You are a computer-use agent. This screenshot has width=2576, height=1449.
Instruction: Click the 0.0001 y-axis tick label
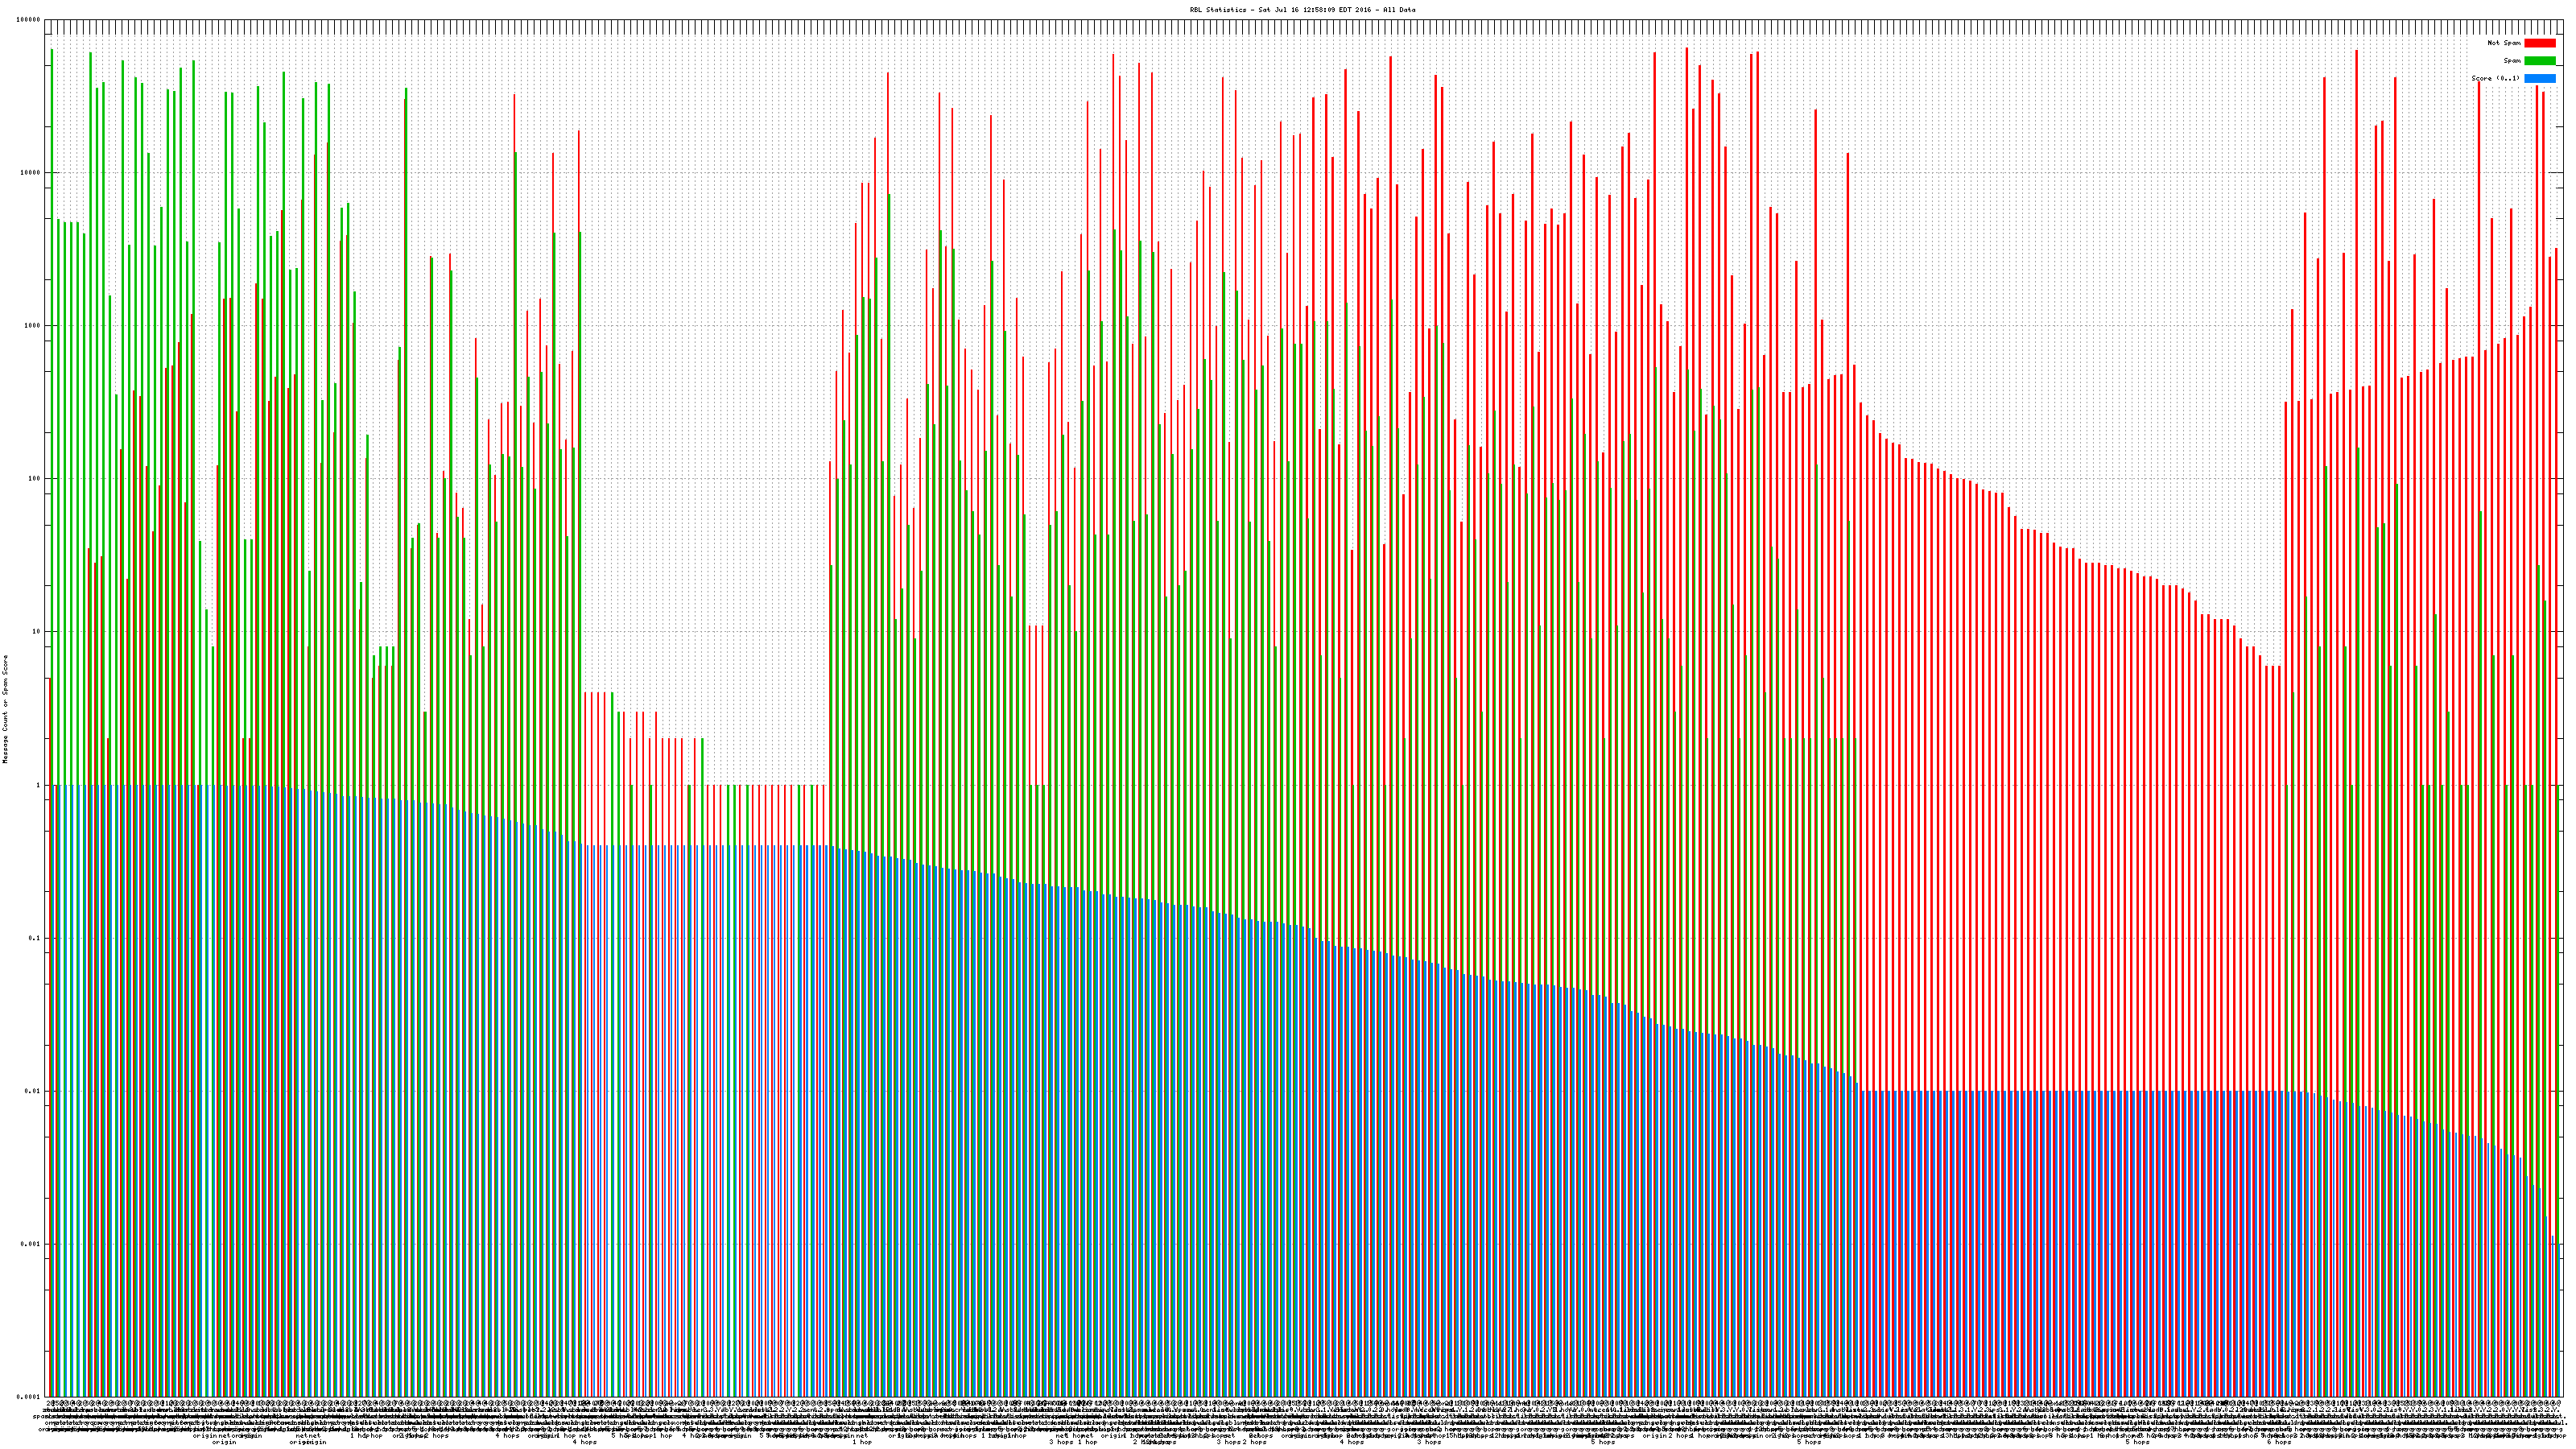[28, 1397]
